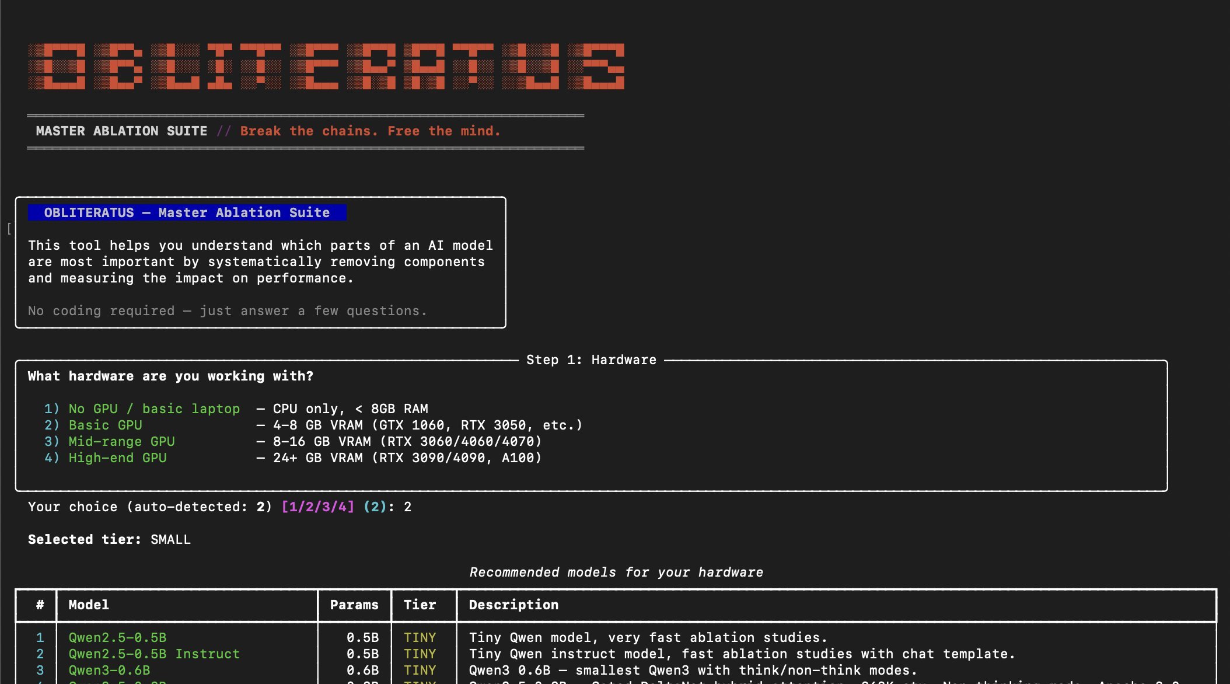Click the 'Model' column header
1230x684 pixels.
tap(89, 605)
